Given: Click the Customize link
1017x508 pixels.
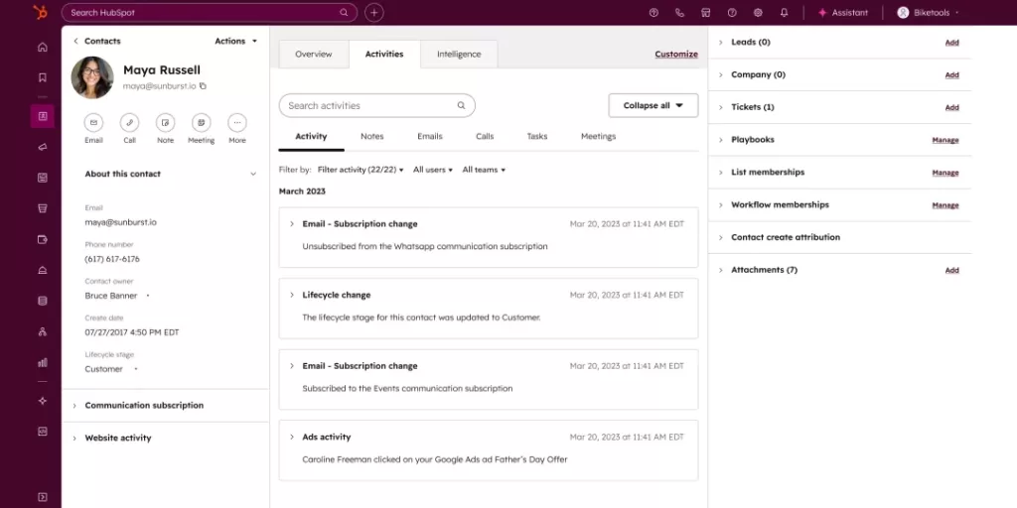Looking at the screenshot, I should (x=675, y=55).
